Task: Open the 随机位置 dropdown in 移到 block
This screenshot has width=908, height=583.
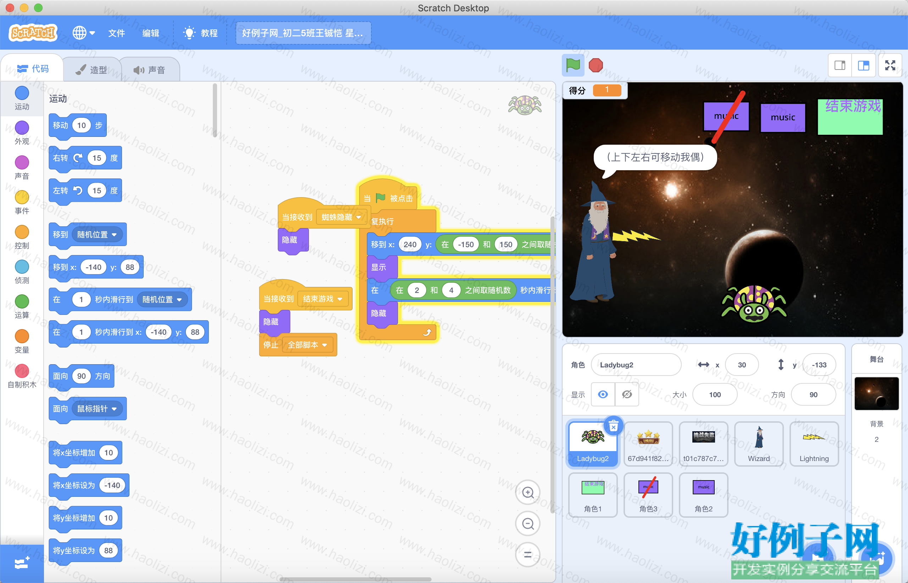Action: pos(97,235)
